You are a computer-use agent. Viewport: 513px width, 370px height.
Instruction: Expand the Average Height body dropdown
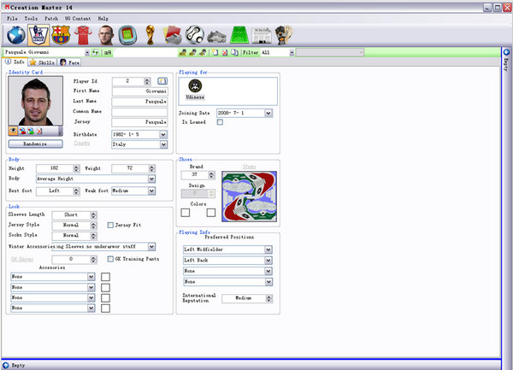pyautogui.click(x=151, y=179)
